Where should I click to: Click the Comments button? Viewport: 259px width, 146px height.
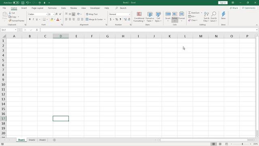(x=248, y=8)
